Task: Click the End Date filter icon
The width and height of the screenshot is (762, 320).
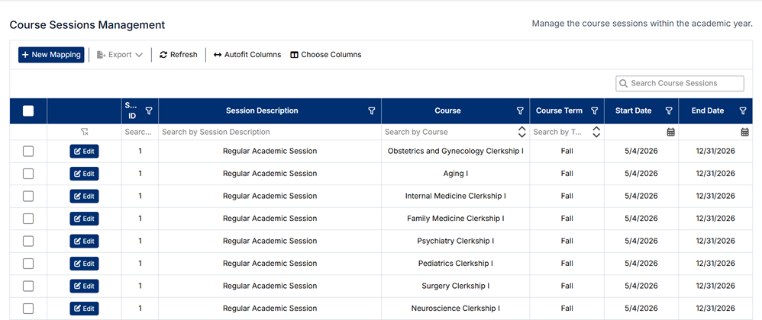Action: 743,110
